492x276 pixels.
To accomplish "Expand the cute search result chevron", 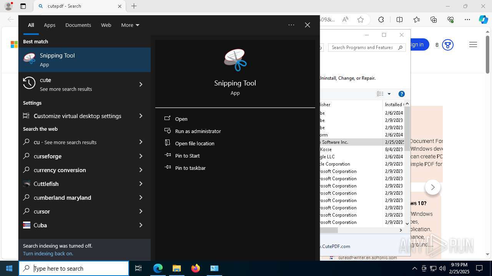I will (x=141, y=84).
